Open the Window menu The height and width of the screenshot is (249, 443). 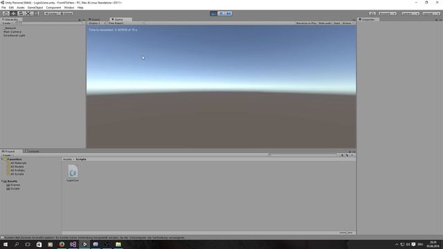(x=69, y=8)
